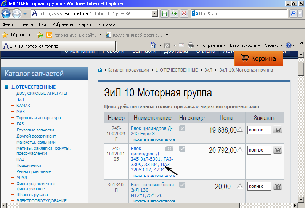Image resolution: width=305 pixels, height=208 pixels.
Task: Open Блок цилиндров Д-245 Евро-3 product
Action: click(151, 131)
